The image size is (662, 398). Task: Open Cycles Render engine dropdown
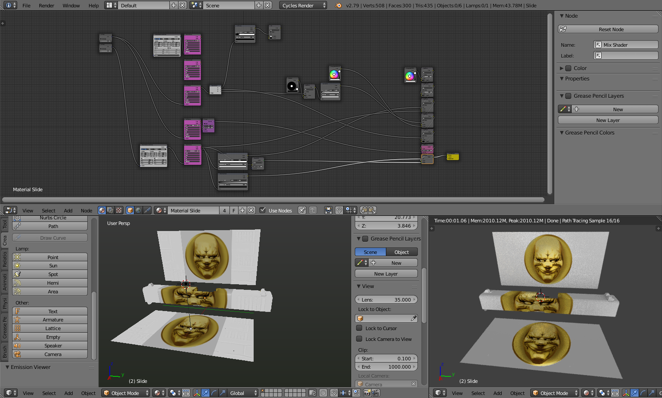(x=303, y=5)
